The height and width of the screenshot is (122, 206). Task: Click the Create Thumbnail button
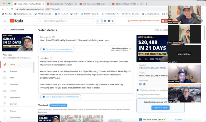(x=58, y=105)
